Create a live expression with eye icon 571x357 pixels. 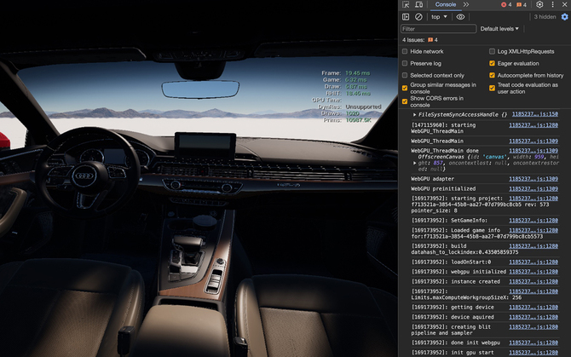click(460, 17)
